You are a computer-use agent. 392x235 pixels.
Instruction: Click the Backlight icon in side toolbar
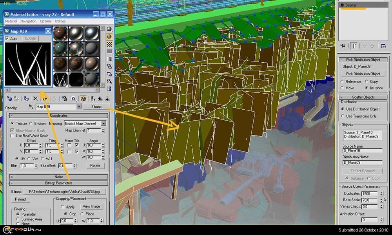tap(109, 36)
